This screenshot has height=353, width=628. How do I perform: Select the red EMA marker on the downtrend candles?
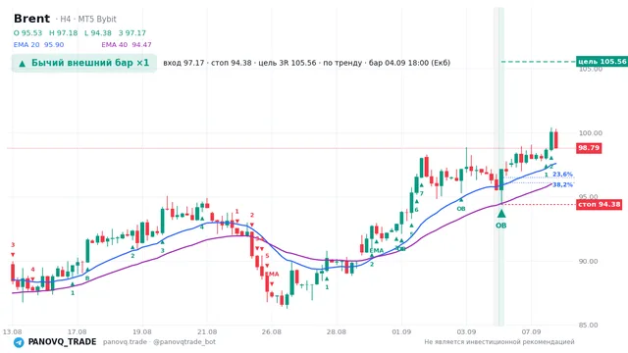click(272, 275)
